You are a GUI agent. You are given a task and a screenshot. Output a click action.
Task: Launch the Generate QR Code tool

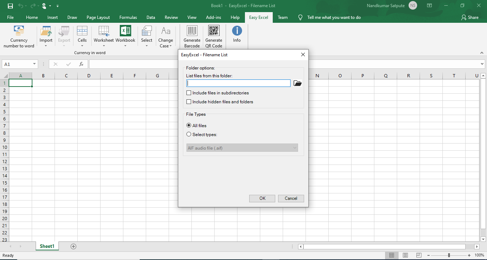coord(214,37)
